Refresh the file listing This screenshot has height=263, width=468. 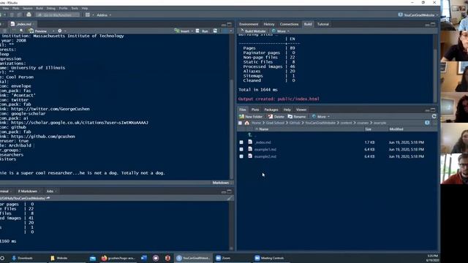point(434,116)
